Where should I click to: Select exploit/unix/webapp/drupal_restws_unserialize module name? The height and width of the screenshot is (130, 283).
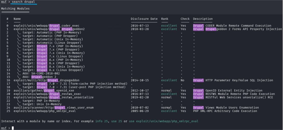pos(54,97)
